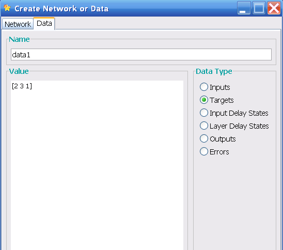Select the Errors data type
The width and height of the screenshot is (283, 250).
tap(214, 152)
